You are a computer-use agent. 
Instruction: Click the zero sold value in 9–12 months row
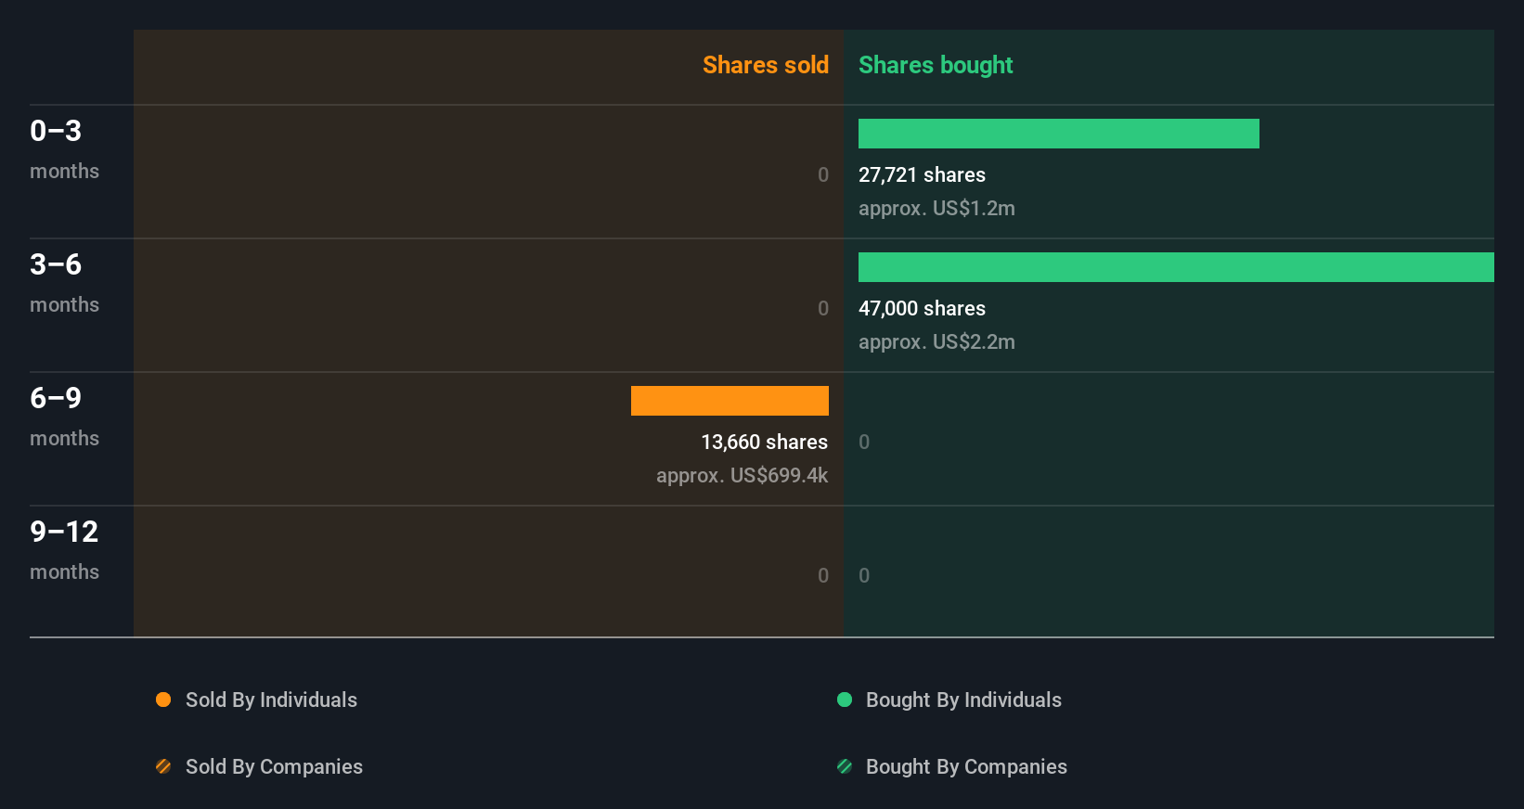coord(823,575)
